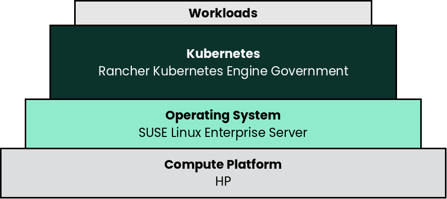Select the HP label

223,182
